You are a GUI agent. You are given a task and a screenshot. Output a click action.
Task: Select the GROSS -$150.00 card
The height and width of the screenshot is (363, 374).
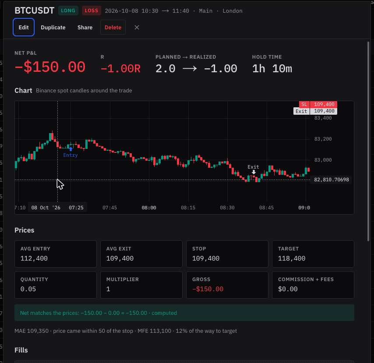coord(227,285)
